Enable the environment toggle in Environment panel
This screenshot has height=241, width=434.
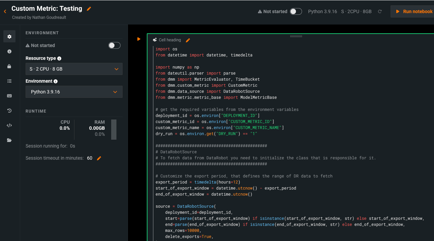114,45
